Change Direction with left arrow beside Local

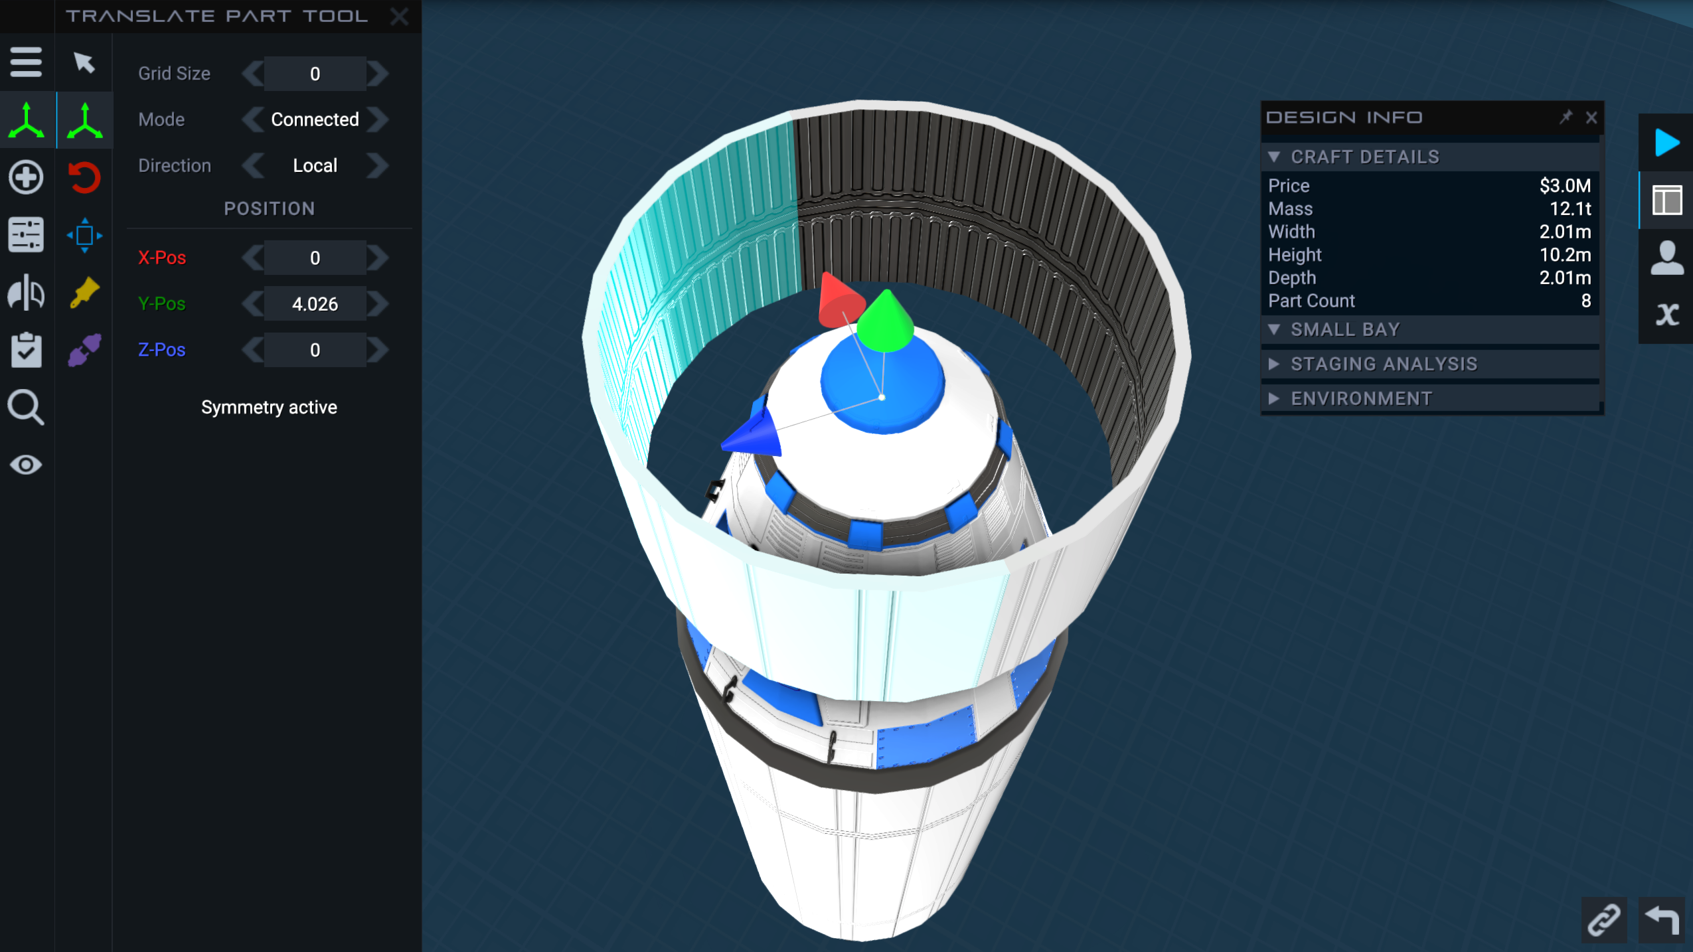point(253,165)
